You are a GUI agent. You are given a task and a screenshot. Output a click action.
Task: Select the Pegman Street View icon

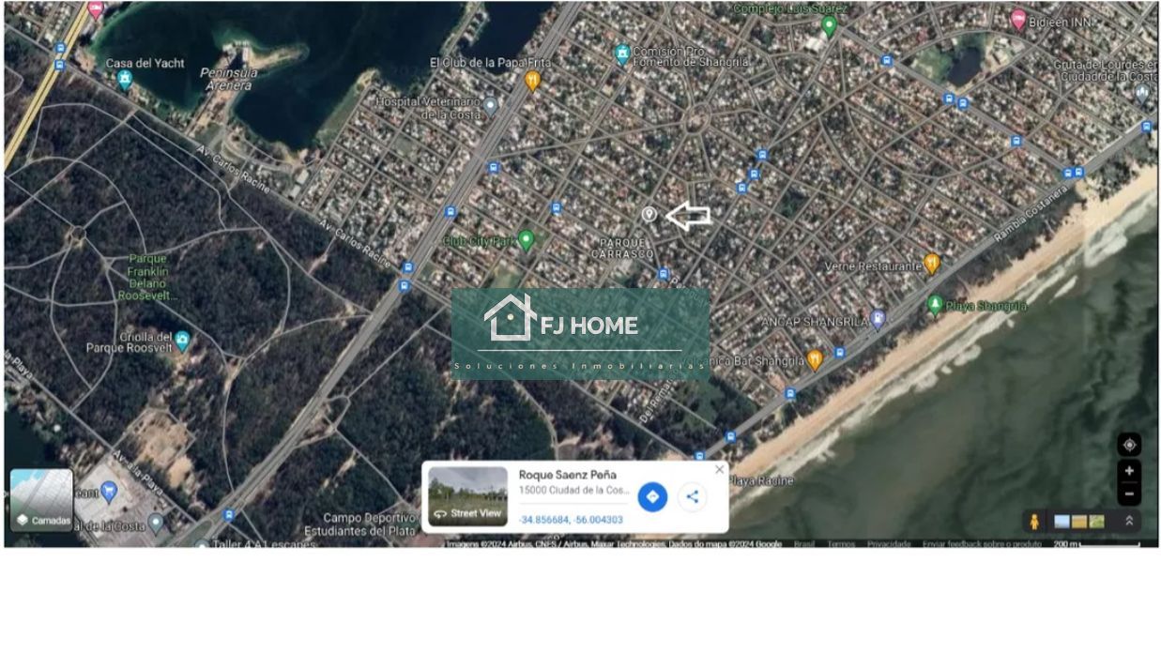[x=1033, y=521]
